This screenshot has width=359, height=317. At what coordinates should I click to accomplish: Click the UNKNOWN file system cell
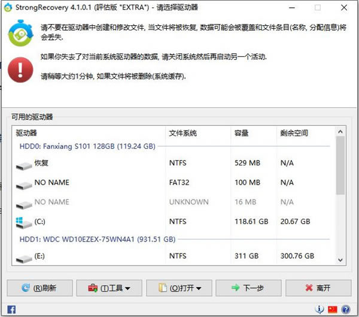(x=189, y=202)
